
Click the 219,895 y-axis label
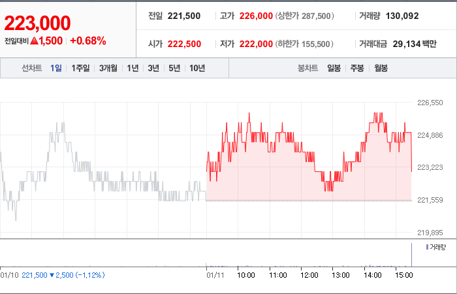(x=430, y=233)
